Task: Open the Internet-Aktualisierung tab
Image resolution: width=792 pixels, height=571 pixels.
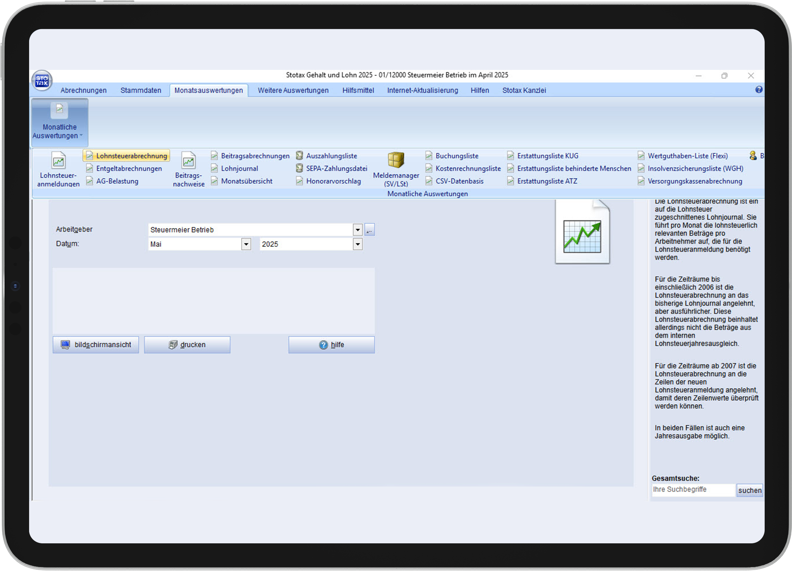Action: pyautogui.click(x=422, y=90)
